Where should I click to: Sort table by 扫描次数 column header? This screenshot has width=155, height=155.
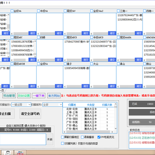pyautogui.click(x=107, y=105)
